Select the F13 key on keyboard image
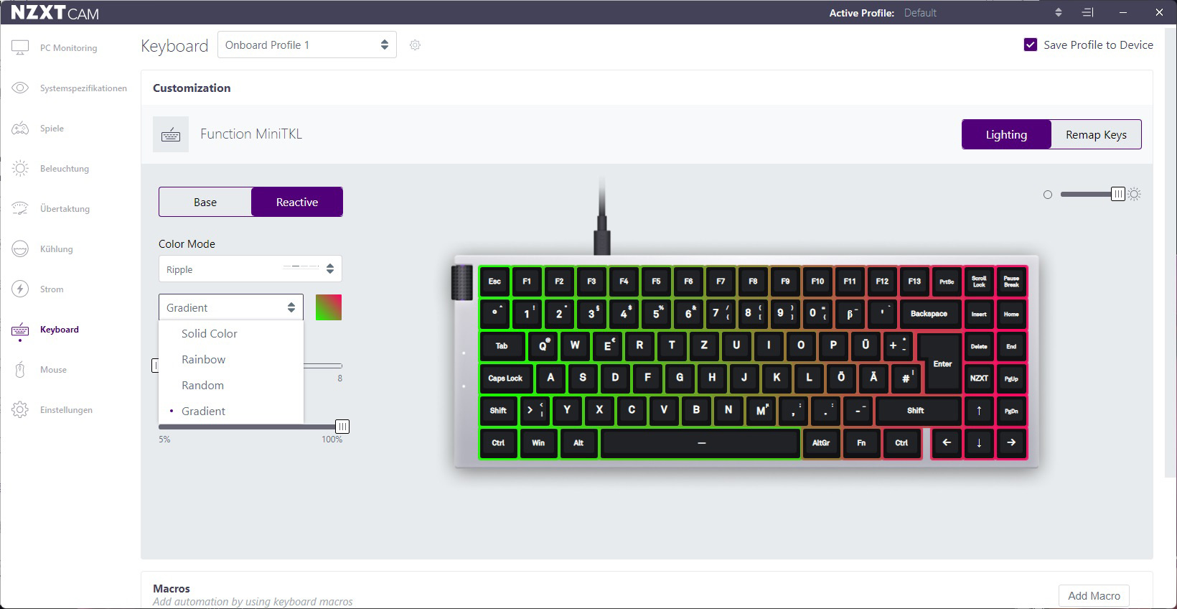This screenshot has width=1177, height=609. tap(914, 281)
